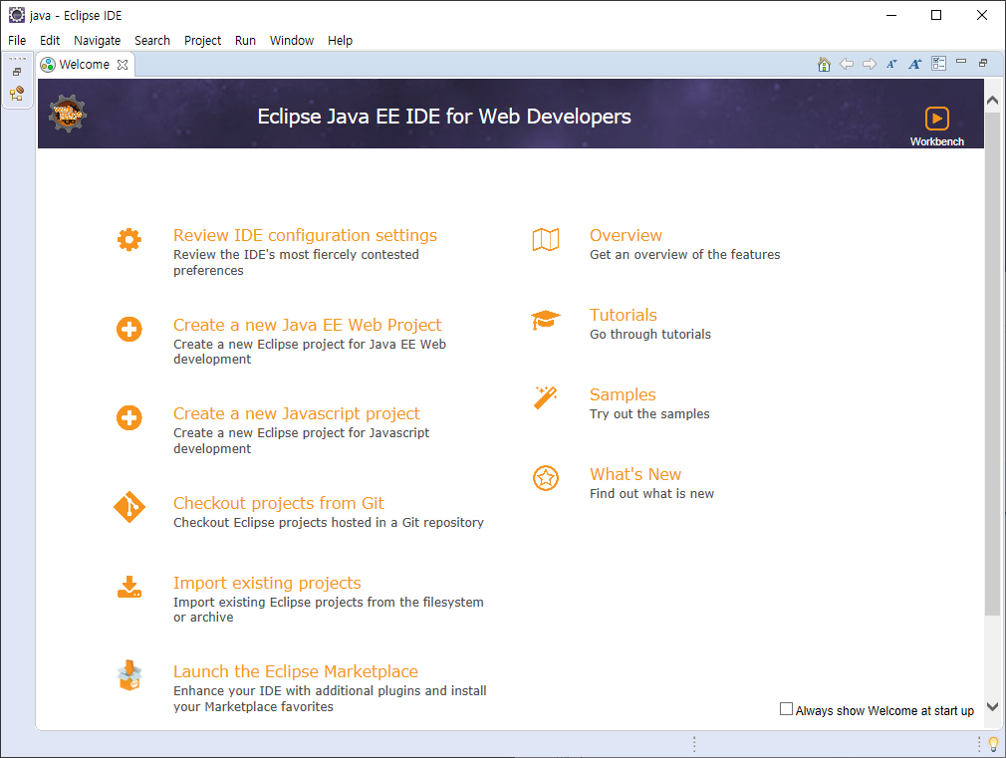This screenshot has height=758, width=1006.
Task: Click the Home icon in Welcome toolbar
Action: point(824,64)
